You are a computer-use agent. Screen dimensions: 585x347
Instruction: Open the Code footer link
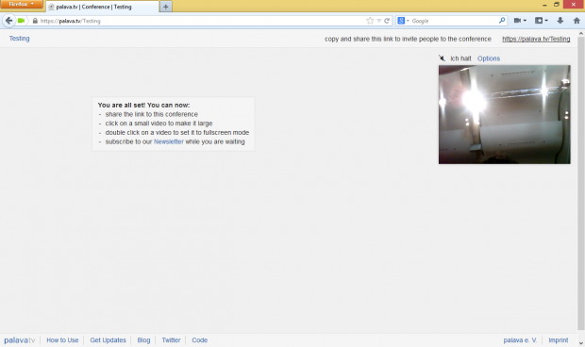200,339
